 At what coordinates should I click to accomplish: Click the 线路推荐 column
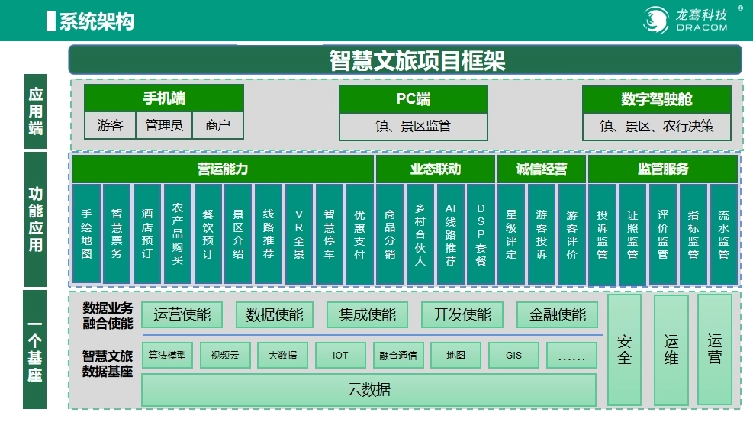tap(269, 234)
